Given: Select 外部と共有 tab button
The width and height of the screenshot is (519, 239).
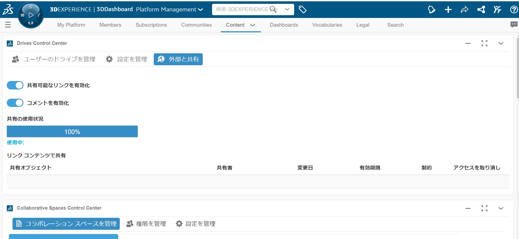Looking at the screenshot, I should pos(178,59).
